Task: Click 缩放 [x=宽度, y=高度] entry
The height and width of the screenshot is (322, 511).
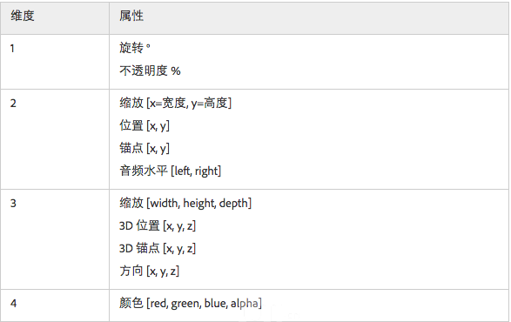Action: pos(175,103)
